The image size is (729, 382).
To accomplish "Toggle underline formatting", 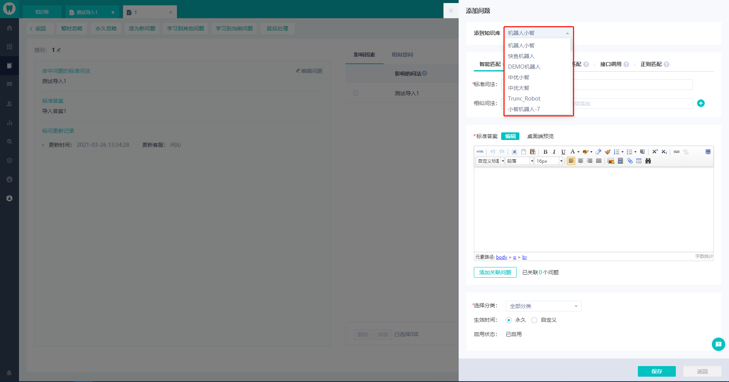I will 563,152.
